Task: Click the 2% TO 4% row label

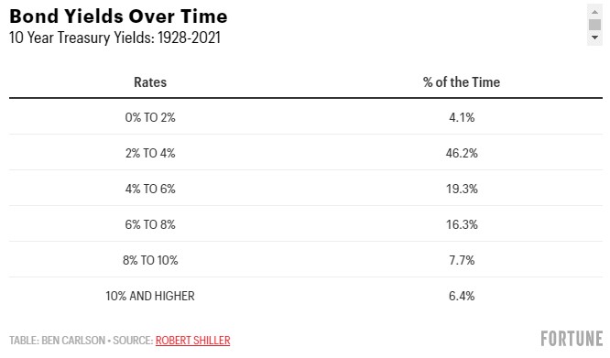Action: point(150,153)
